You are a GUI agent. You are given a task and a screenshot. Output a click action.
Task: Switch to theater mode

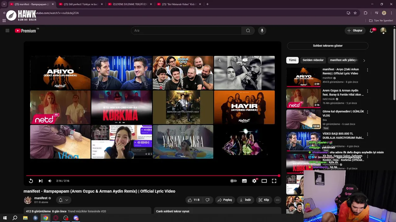[264, 181]
